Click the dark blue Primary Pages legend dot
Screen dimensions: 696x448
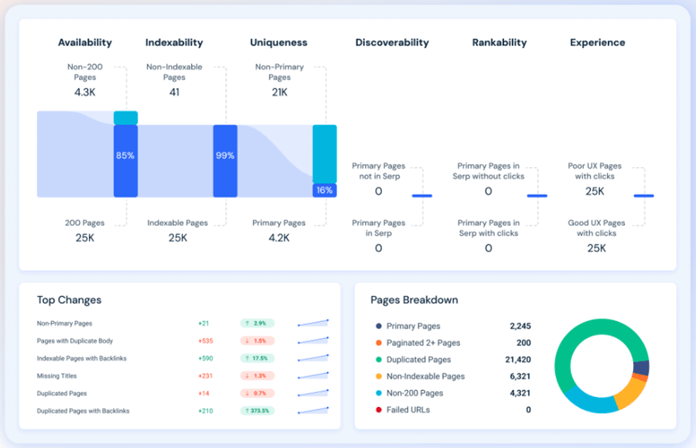pos(379,326)
